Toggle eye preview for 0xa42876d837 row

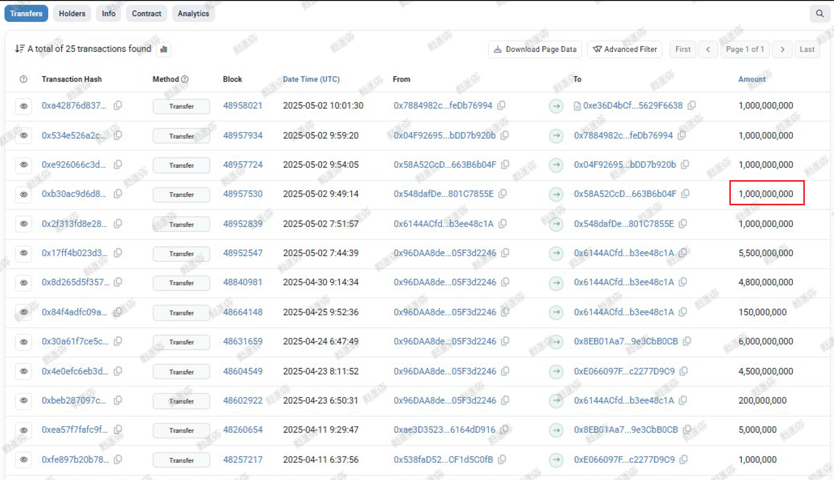coord(24,106)
